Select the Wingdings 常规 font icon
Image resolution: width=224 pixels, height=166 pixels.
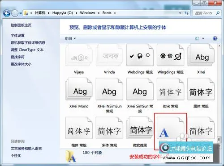[x=170, y=55]
